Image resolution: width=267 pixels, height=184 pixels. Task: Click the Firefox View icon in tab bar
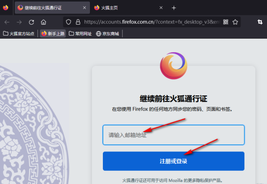tap(6, 8)
